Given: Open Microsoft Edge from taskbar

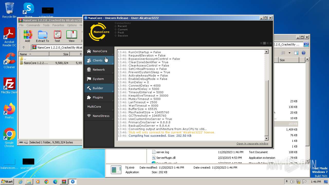Looking at the screenshot, I should [x=55, y=182].
